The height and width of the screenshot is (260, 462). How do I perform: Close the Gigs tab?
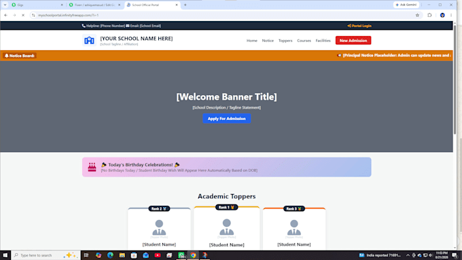click(x=62, y=5)
